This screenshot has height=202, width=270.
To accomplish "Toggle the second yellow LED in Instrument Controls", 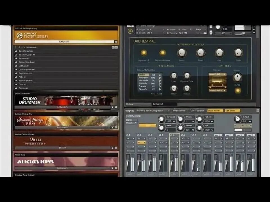I will point(162,52).
